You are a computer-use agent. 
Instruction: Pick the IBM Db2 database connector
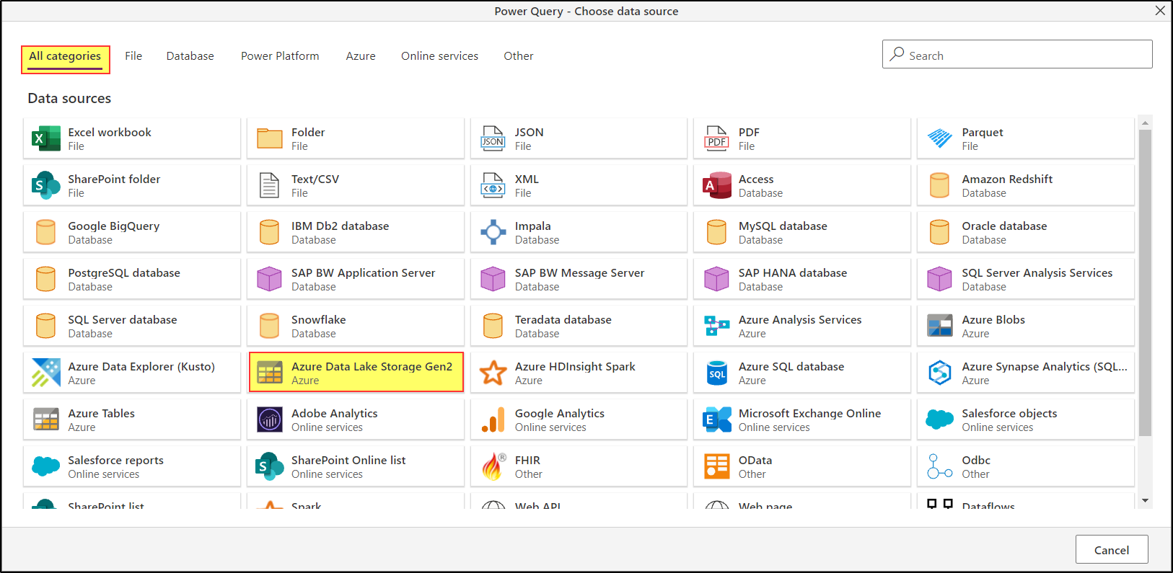tap(356, 232)
